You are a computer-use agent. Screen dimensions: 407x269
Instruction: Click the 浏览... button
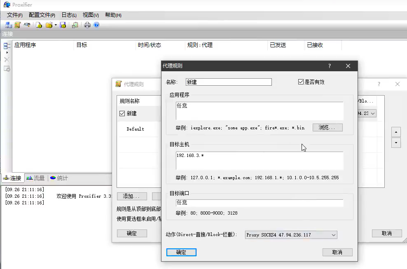[x=327, y=128]
